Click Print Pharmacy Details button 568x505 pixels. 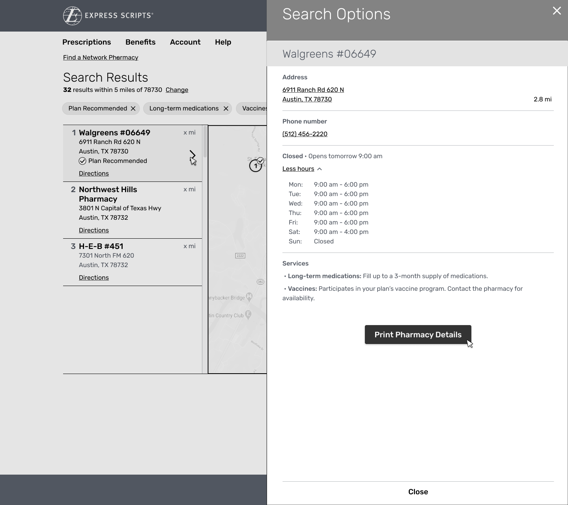coord(418,335)
